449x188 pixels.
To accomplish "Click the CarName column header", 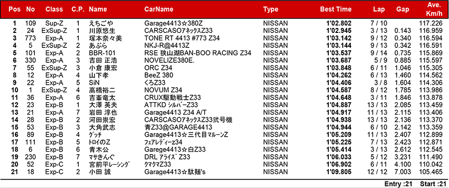I will tap(159, 9).
